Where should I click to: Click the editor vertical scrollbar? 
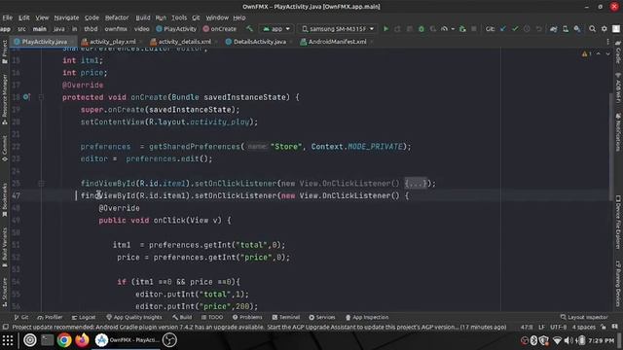(611, 147)
